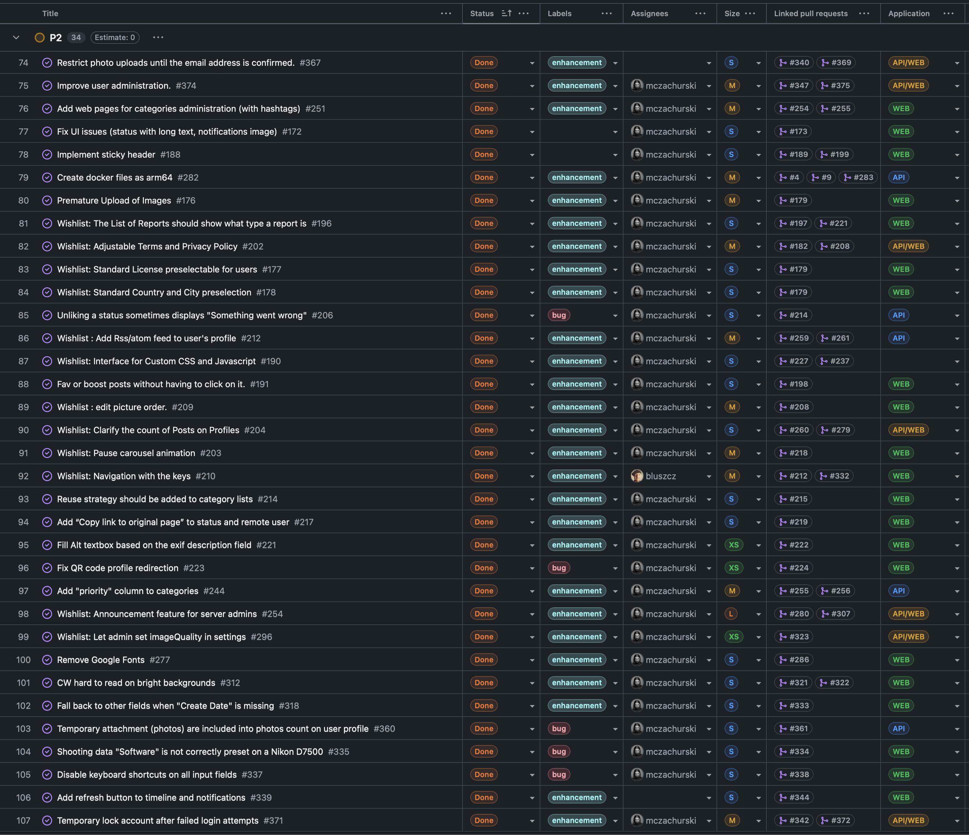
Task: Click status circle for Remove Google Fonts
Action: pyautogui.click(x=47, y=660)
